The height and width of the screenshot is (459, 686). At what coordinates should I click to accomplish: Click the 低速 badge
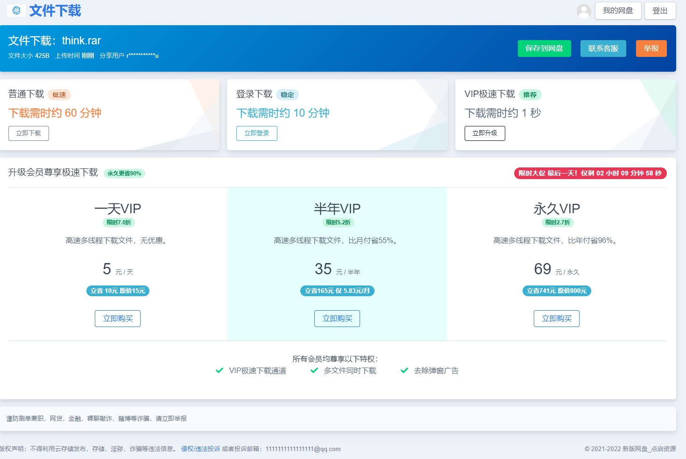point(59,95)
